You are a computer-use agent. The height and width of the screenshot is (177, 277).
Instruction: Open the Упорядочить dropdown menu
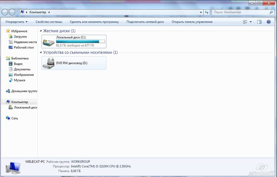16,22
